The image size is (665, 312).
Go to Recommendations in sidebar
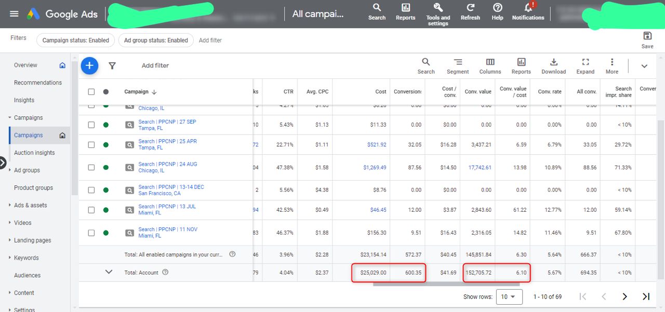pyautogui.click(x=37, y=83)
